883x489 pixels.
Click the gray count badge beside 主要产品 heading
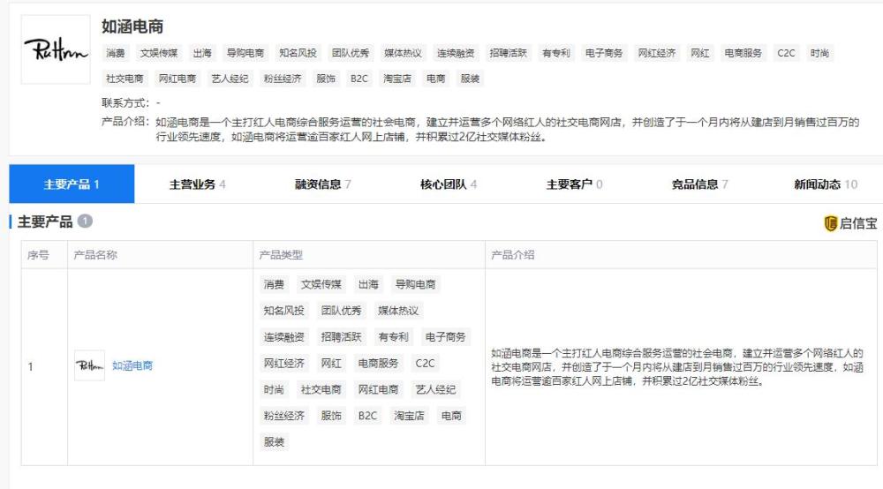tap(85, 222)
